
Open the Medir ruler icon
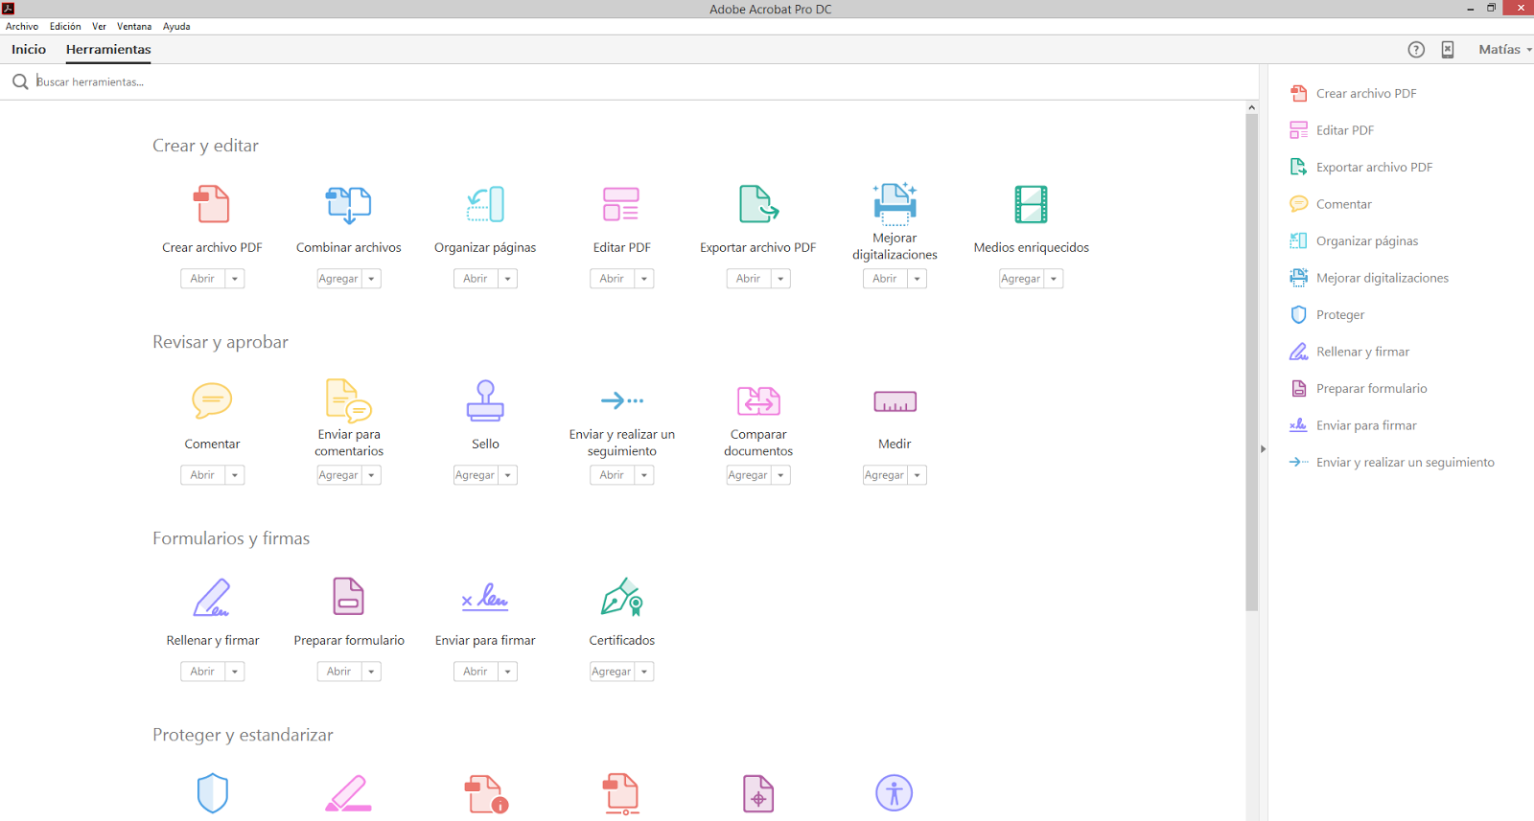pyautogui.click(x=895, y=401)
